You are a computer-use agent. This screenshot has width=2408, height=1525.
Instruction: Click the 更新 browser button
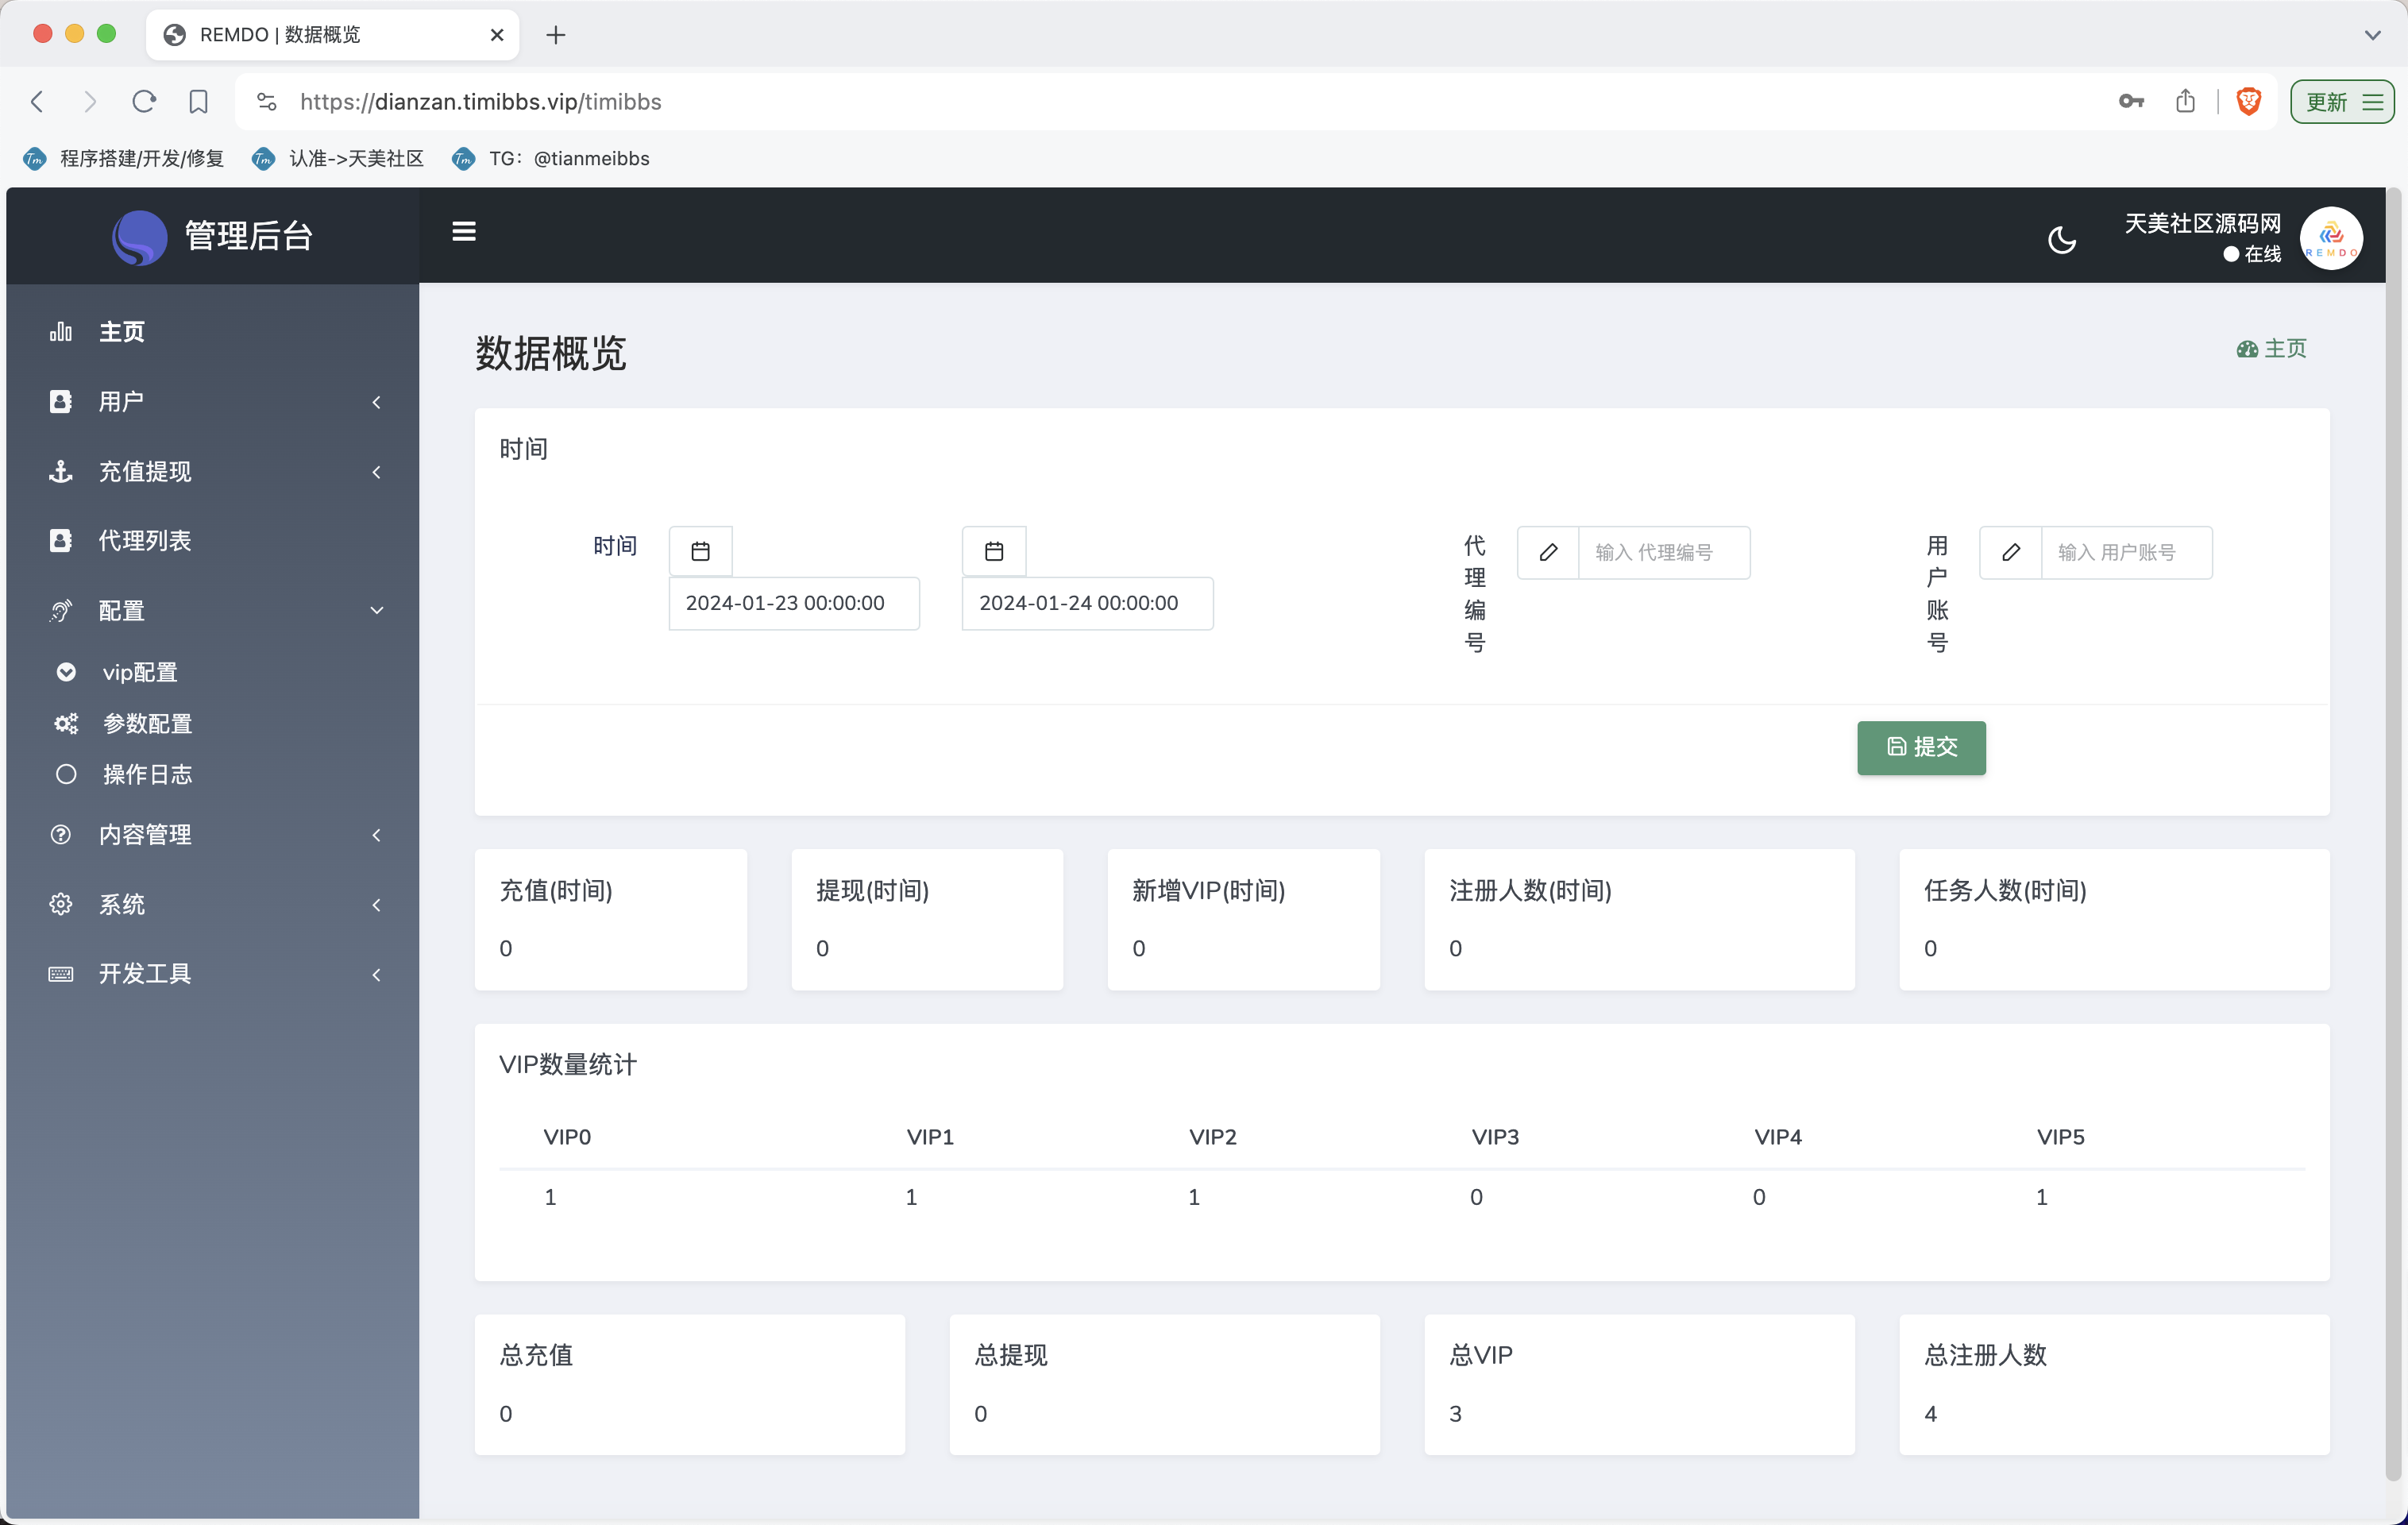[x=2342, y=101]
